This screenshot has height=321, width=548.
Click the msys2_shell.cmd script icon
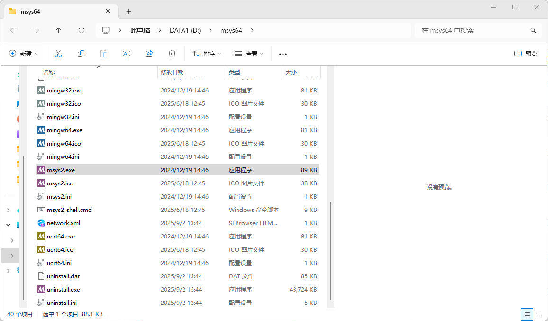coord(41,210)
